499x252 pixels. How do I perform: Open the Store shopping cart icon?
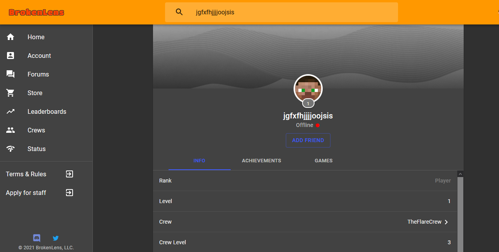[x=10, y=93]
